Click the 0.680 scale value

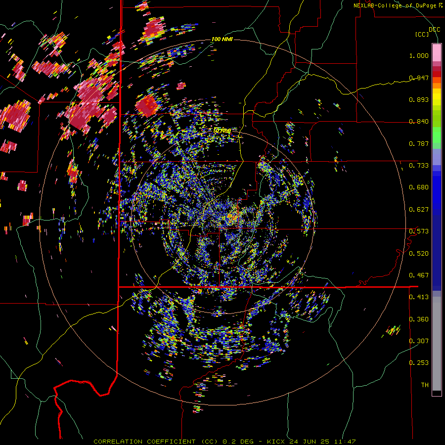[419, 187]
